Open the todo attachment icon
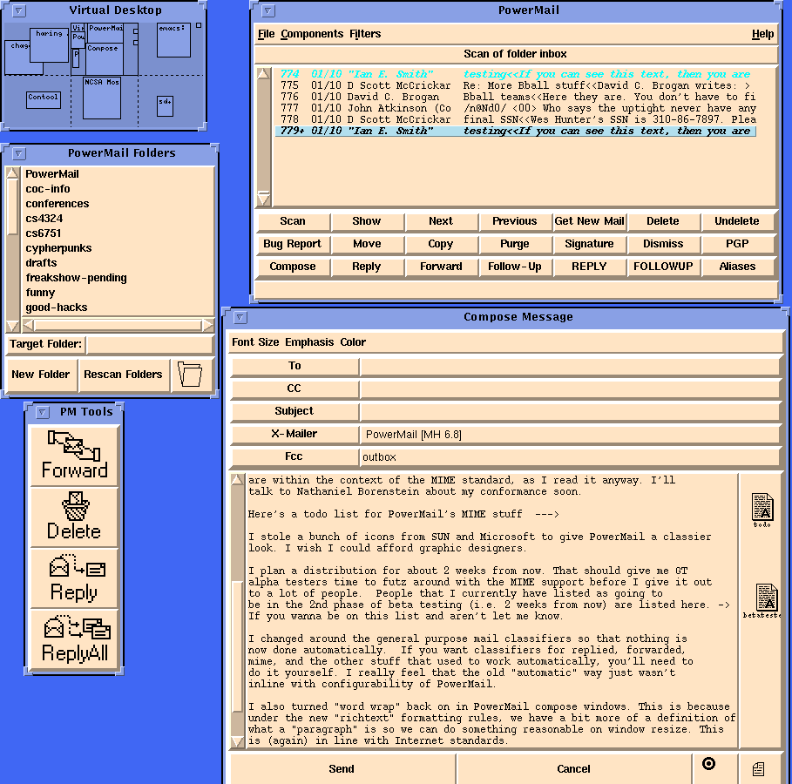The image size is (792, 784). tap(762, 509)
